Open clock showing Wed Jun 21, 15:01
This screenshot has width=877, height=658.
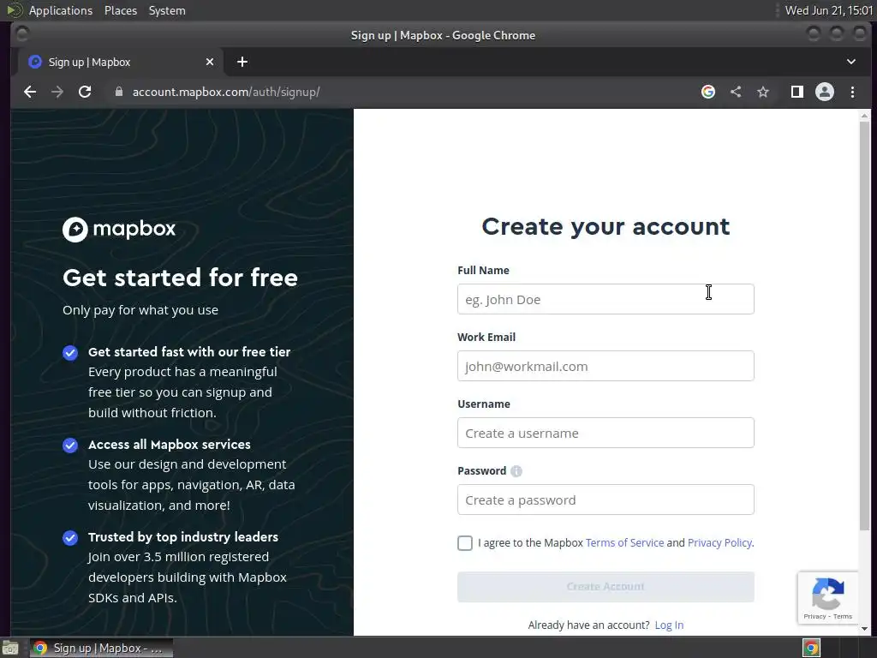pyautogui.click(x=828, y=10)
